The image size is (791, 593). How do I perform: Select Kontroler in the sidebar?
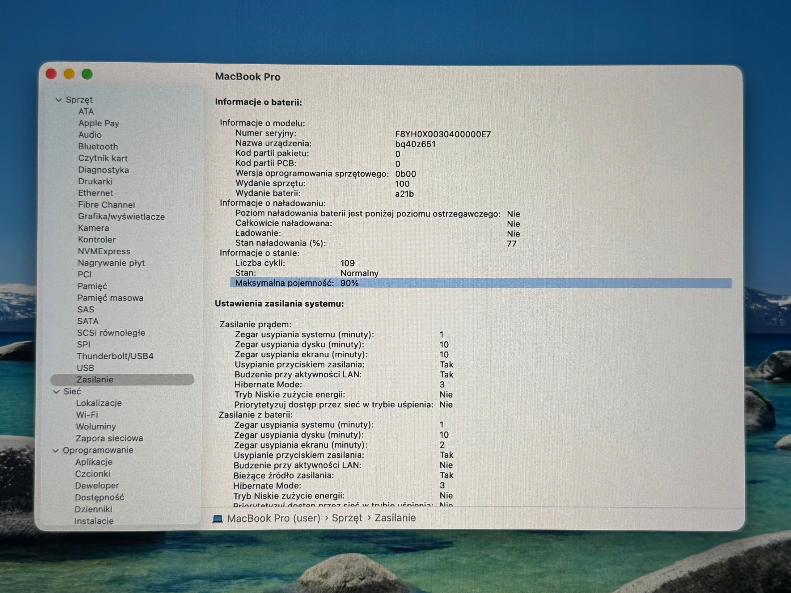click(96, 239)
